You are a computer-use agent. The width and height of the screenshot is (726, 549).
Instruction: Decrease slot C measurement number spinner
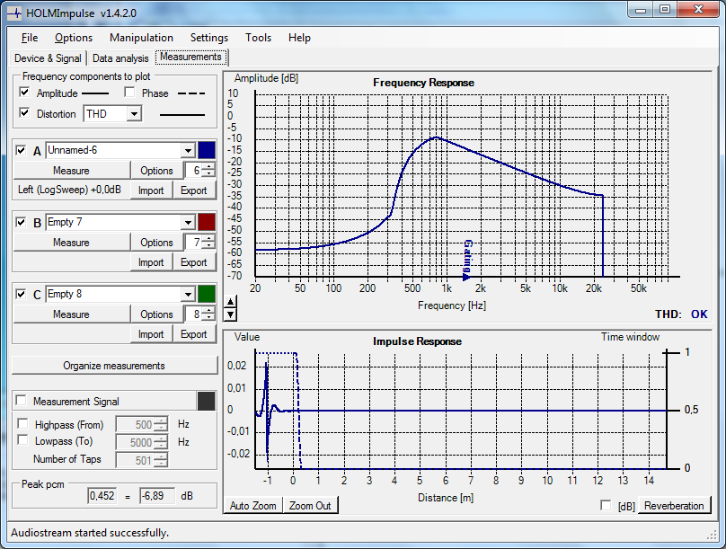click(x=209, y=317)
